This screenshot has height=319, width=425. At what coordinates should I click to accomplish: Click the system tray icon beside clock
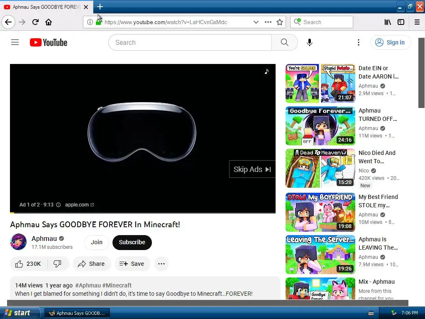pos(393,313)
